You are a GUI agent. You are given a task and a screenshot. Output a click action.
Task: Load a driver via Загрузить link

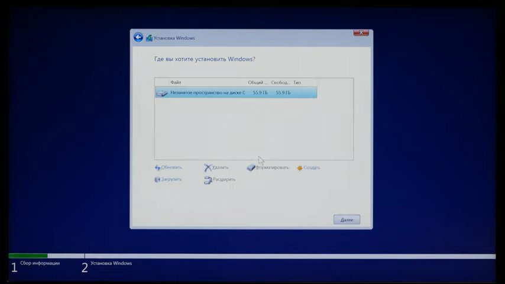171,179
